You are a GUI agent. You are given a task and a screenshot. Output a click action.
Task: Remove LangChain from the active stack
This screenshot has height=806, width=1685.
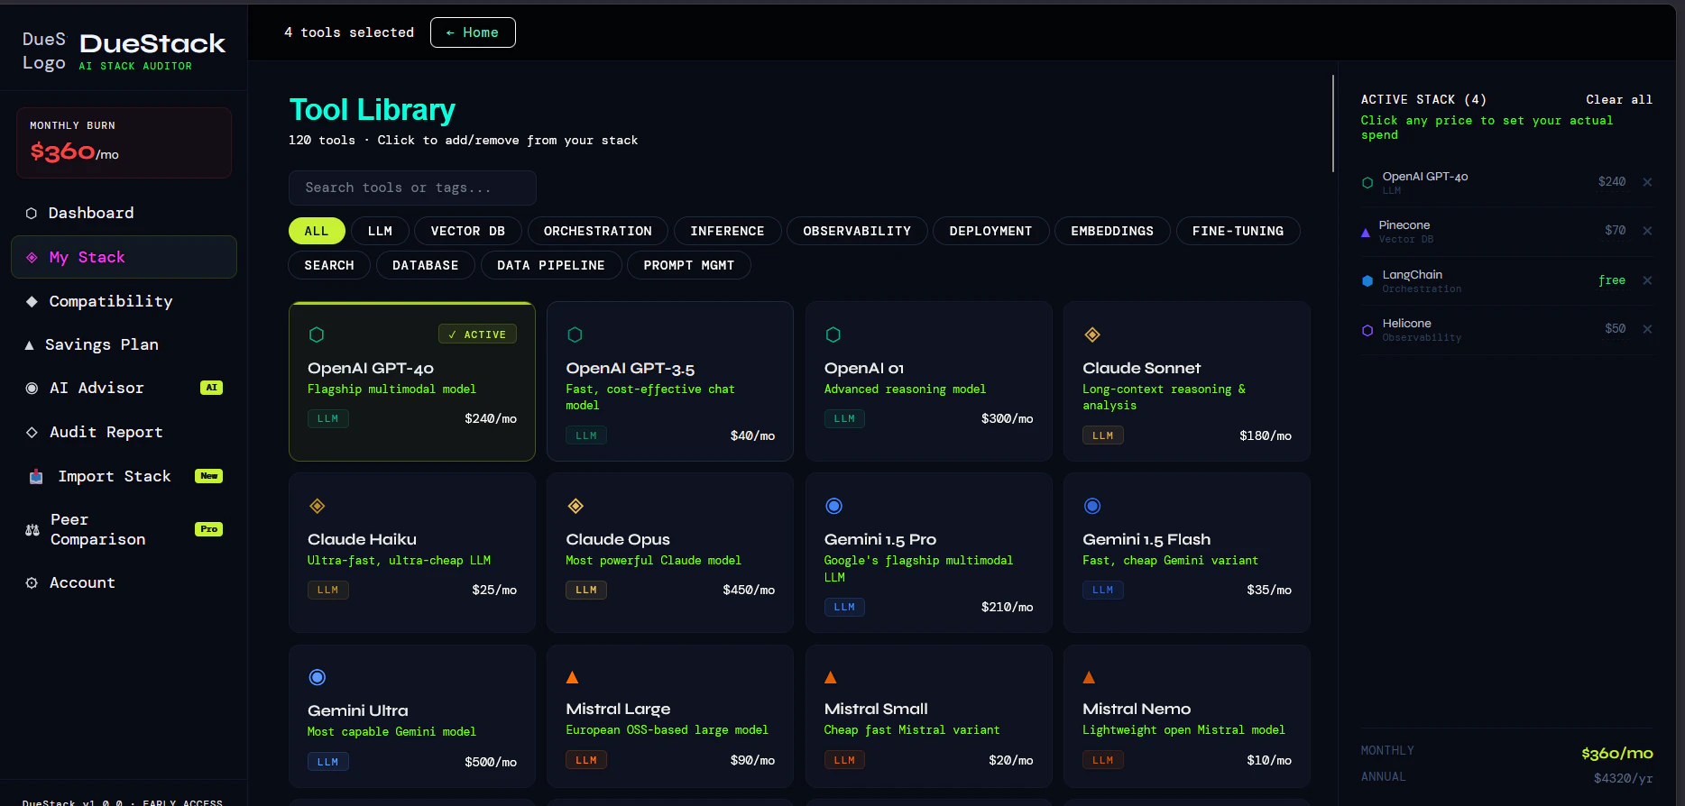coord(1647,280)
